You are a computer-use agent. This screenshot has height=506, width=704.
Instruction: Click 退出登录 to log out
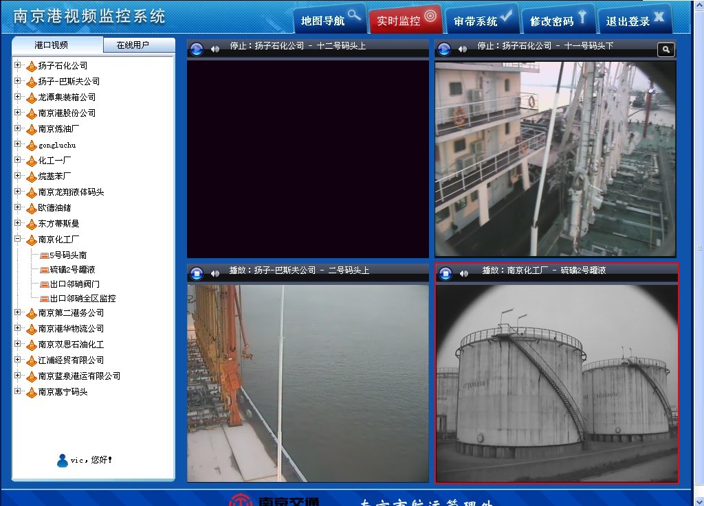pos(635,20)
